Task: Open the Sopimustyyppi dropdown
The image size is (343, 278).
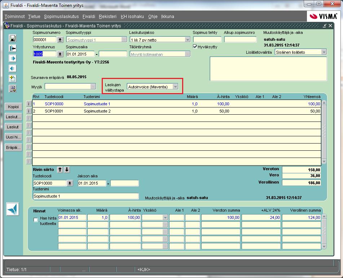Action: 124,40
